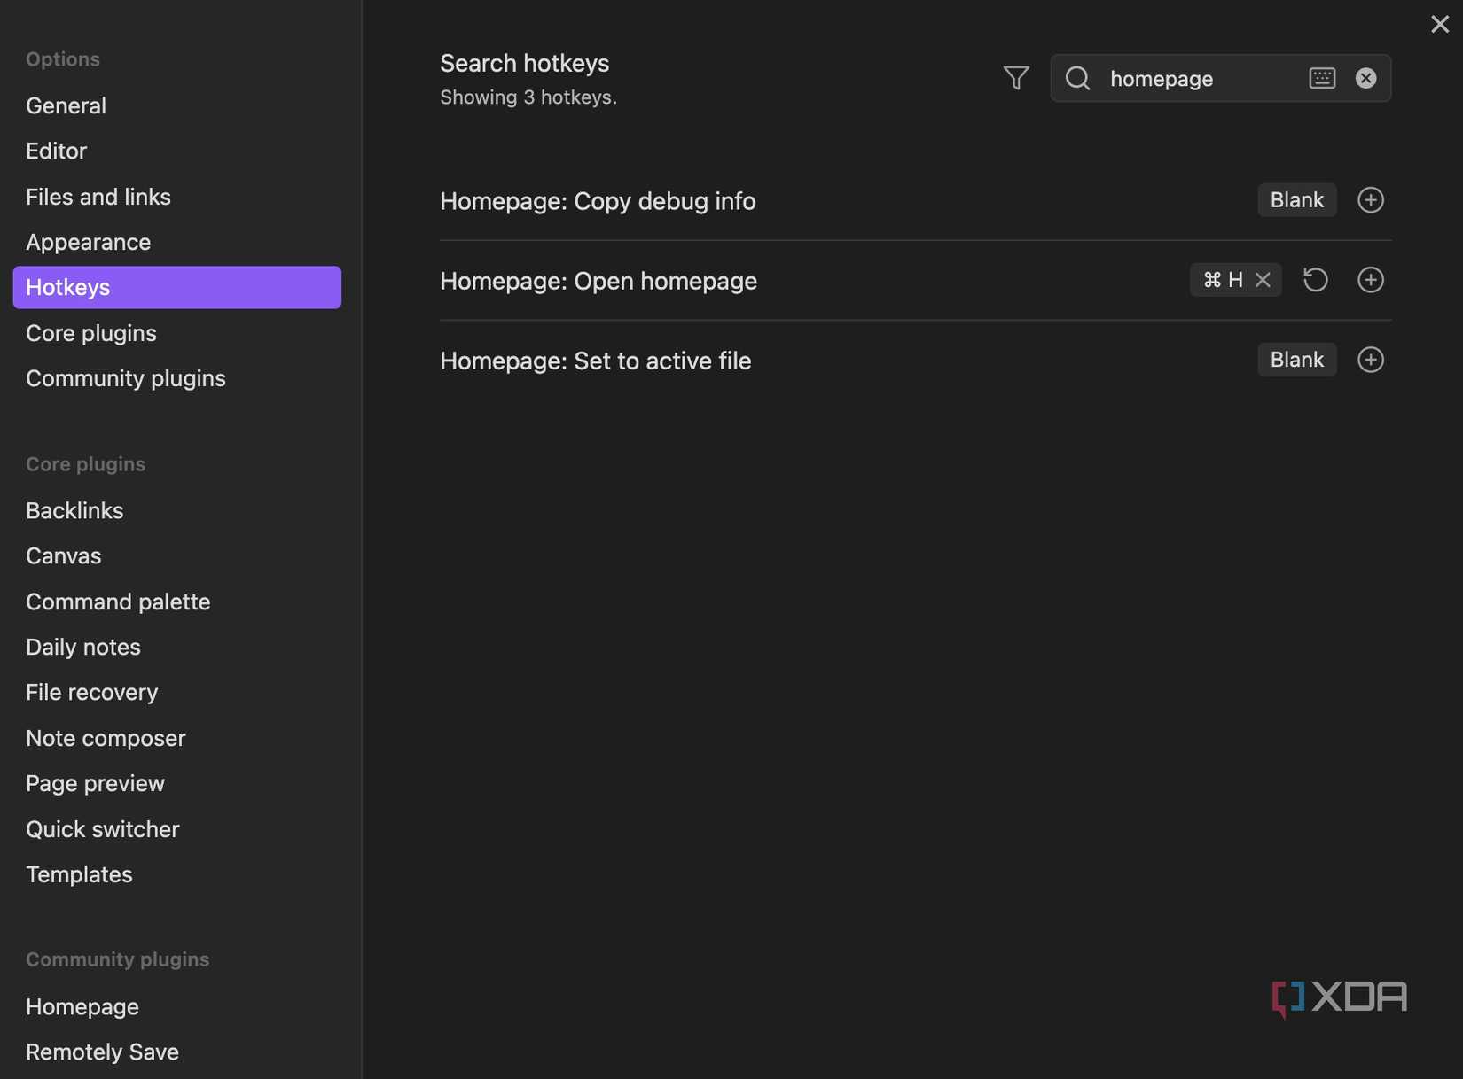
Task: Remove the ⌘H hotkey binding
Action: (x=1264, y=280)
